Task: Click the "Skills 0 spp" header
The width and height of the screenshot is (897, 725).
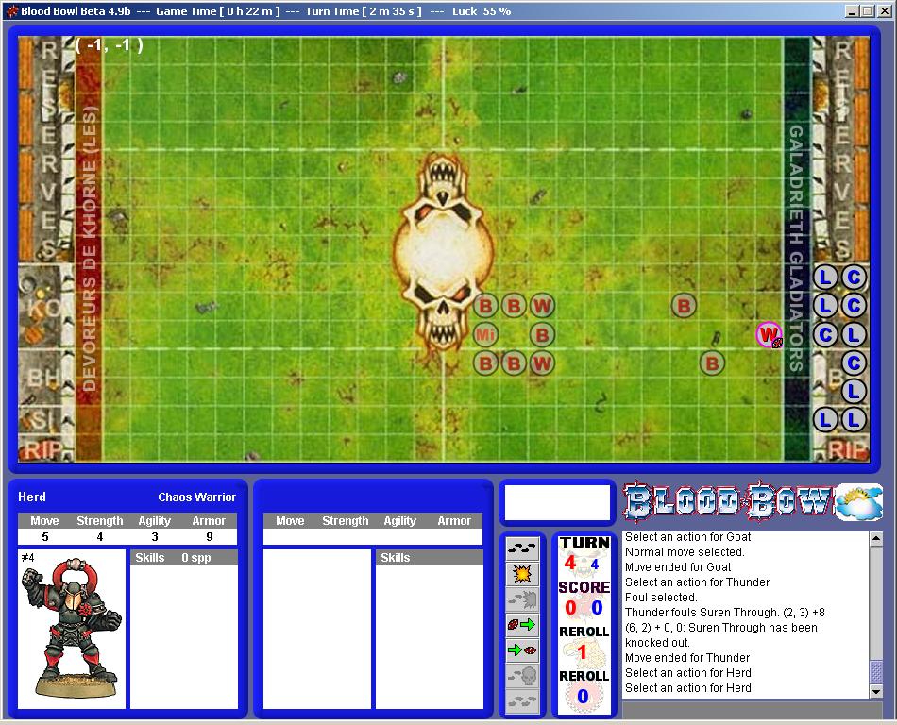Action: (183, 558)
